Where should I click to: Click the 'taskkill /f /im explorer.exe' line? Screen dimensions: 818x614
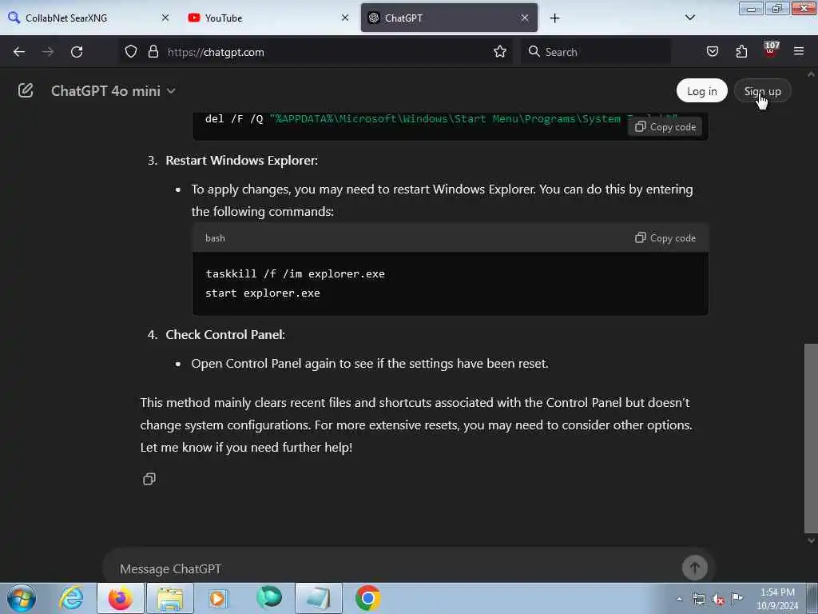coord(295,273)
